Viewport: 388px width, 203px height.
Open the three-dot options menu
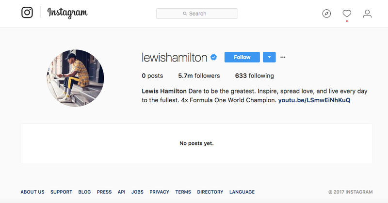coord(283,57)
